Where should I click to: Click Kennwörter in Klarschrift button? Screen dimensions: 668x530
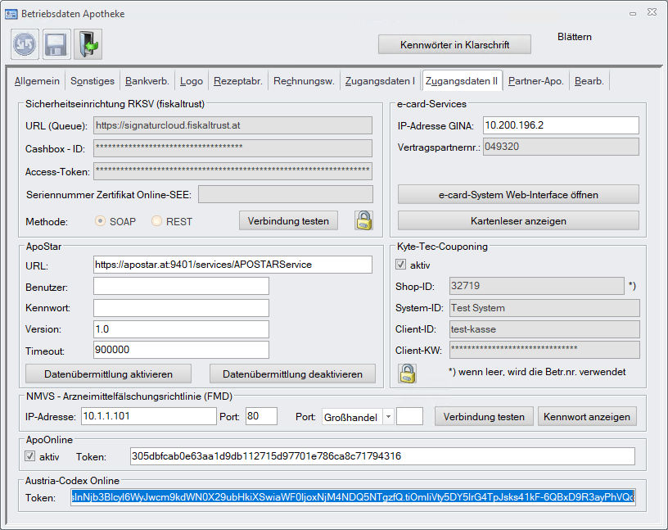click(454, 44)
